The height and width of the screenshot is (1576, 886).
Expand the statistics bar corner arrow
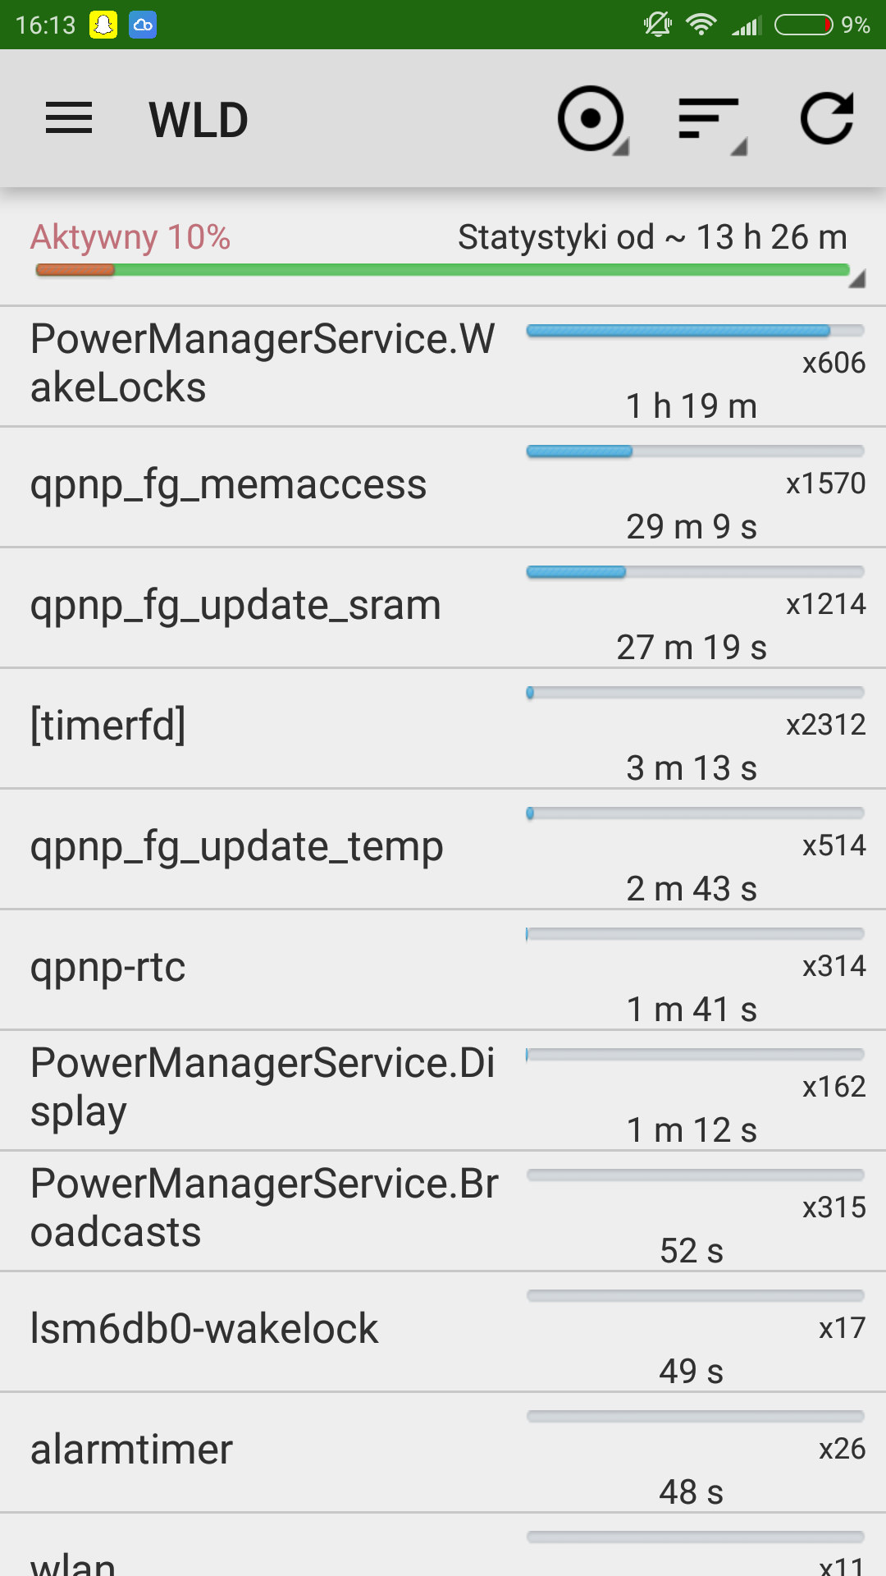pos(856,280)
